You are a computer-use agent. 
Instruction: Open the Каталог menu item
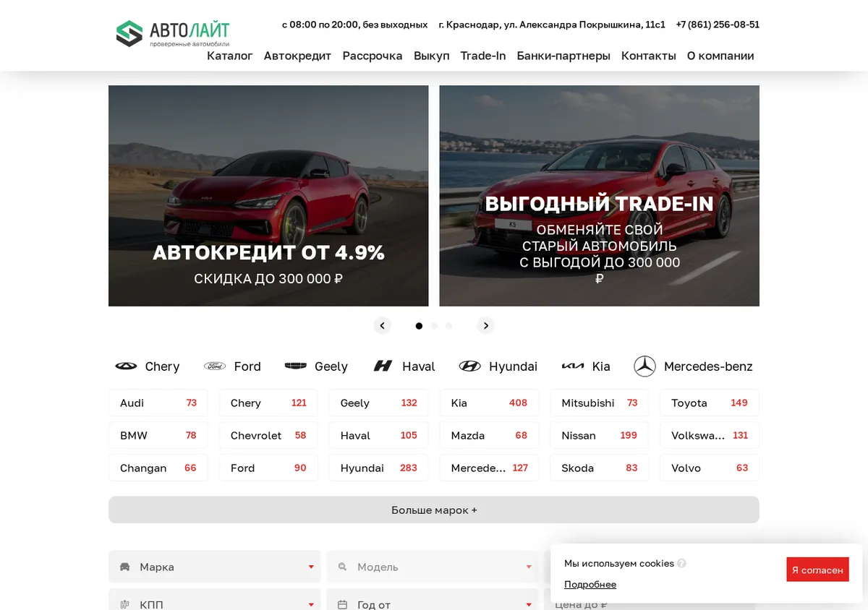click(230, 56)
